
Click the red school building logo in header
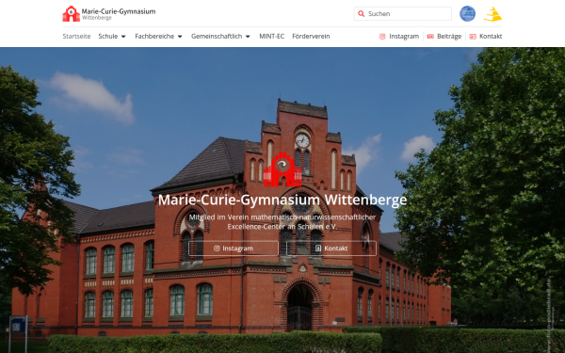point(71,14)
